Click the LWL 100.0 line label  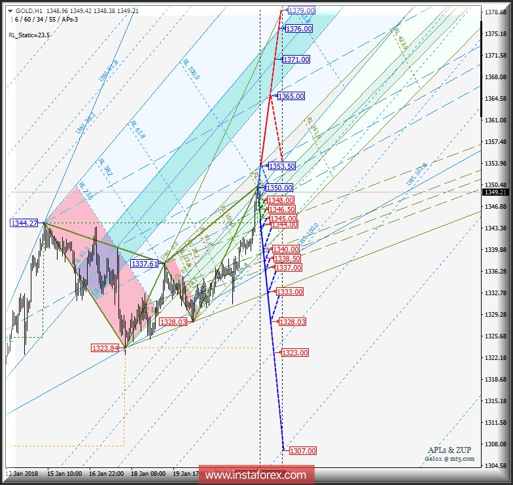click(308, 234)
